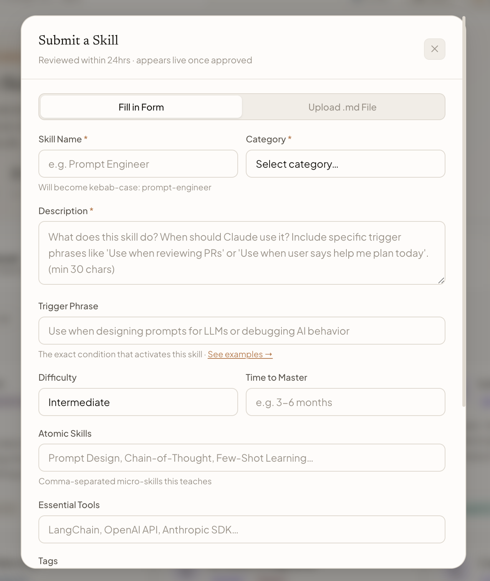
Task: Switch to the Fill in Form tab
Action: click(141, 107)
